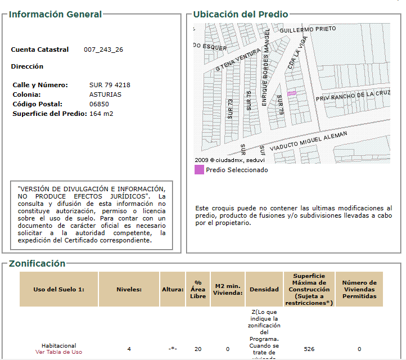Click the Uso del Suelo 1 column header

[59, 289]
